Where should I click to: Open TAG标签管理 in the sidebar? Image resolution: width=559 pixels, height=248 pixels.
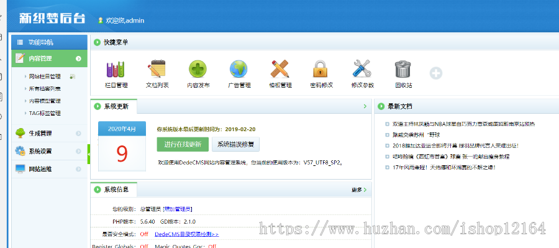(x=45, y=114)
